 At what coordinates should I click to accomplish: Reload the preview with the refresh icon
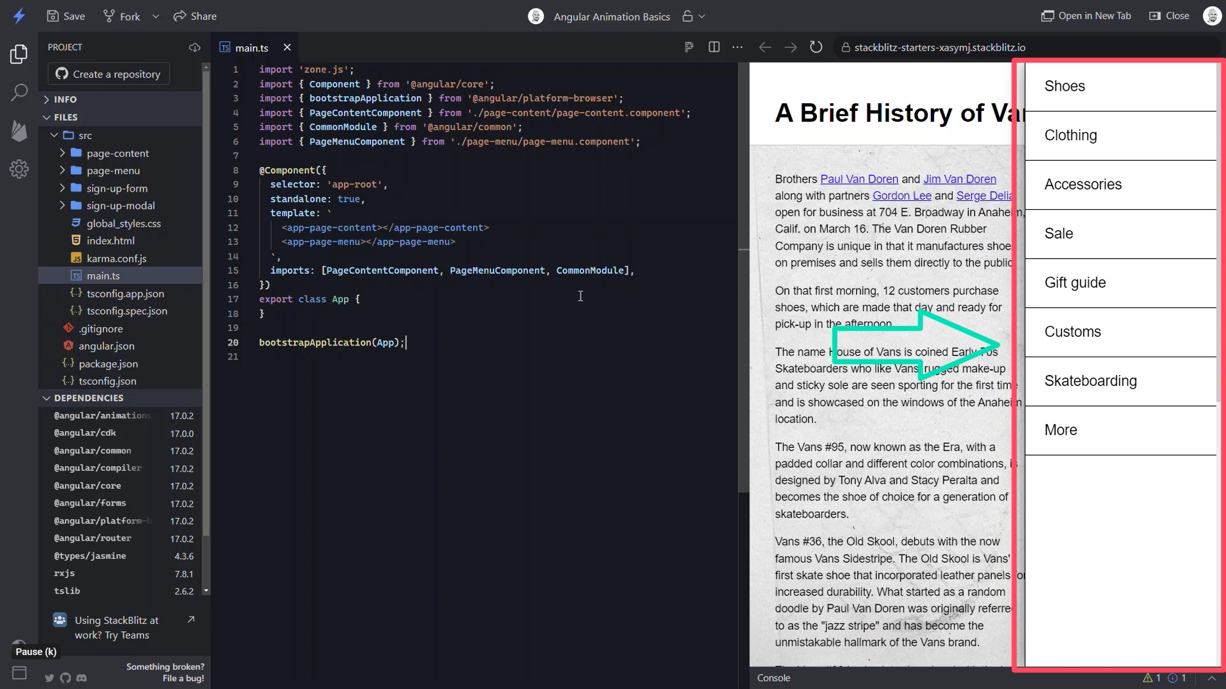coord(816,47)
